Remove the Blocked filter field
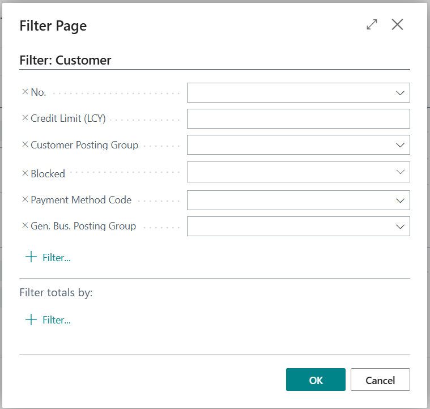This screenshot has height=409, width=430. click(x=25, y=173)
